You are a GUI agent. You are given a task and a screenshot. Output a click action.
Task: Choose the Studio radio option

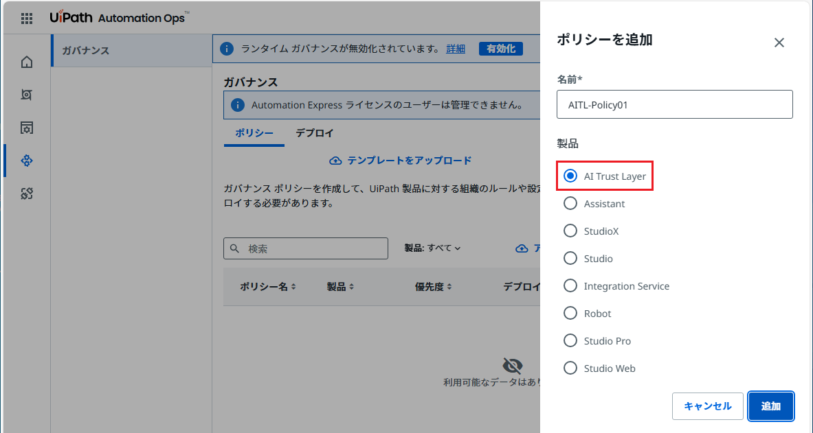(570, 259)
